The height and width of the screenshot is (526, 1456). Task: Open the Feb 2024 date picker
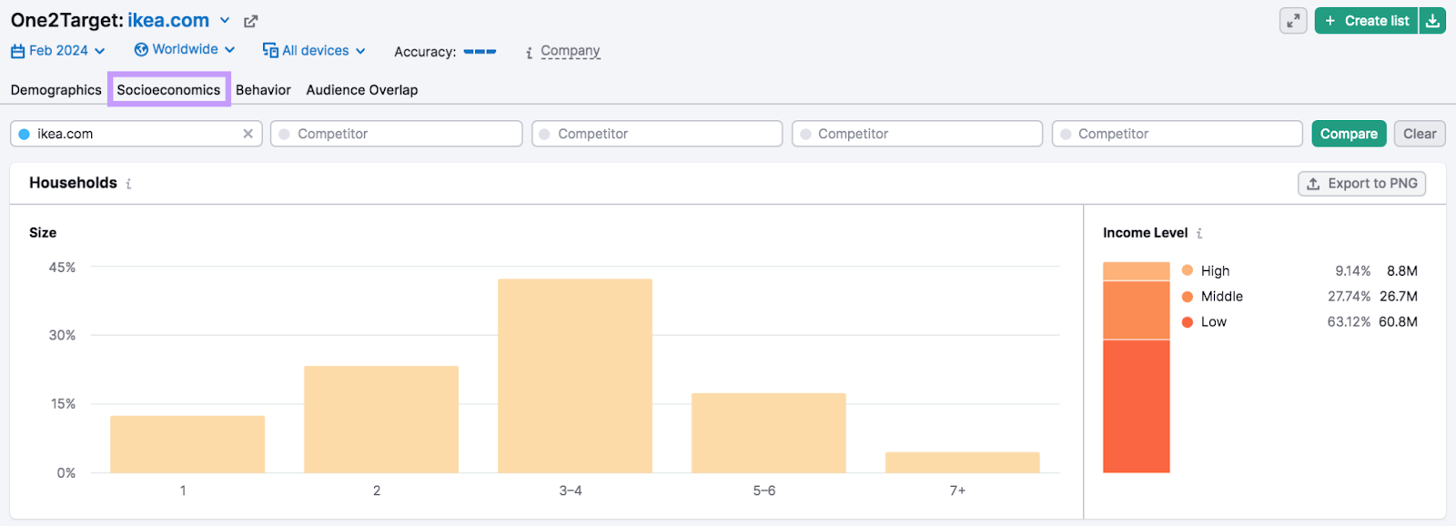click(x=58, y=50)
